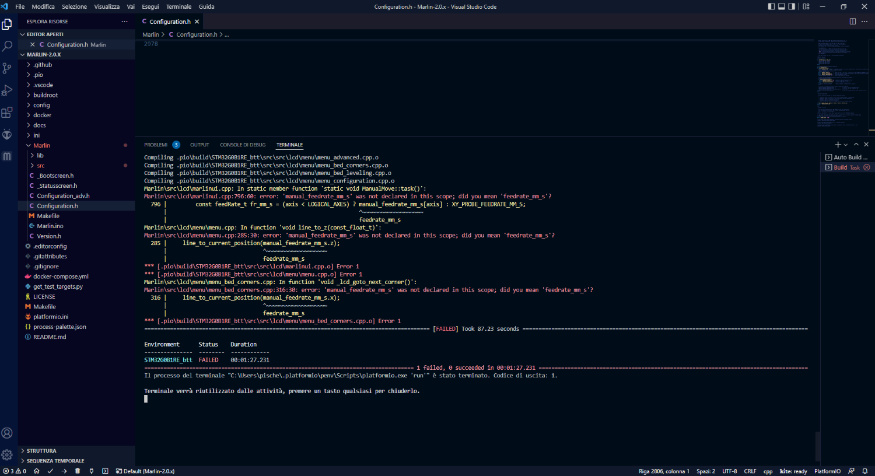Toggle secondary side bar visibility
The height and width of the screenshot is (476, 875).
pyautogui.click(x=792, y=6)
